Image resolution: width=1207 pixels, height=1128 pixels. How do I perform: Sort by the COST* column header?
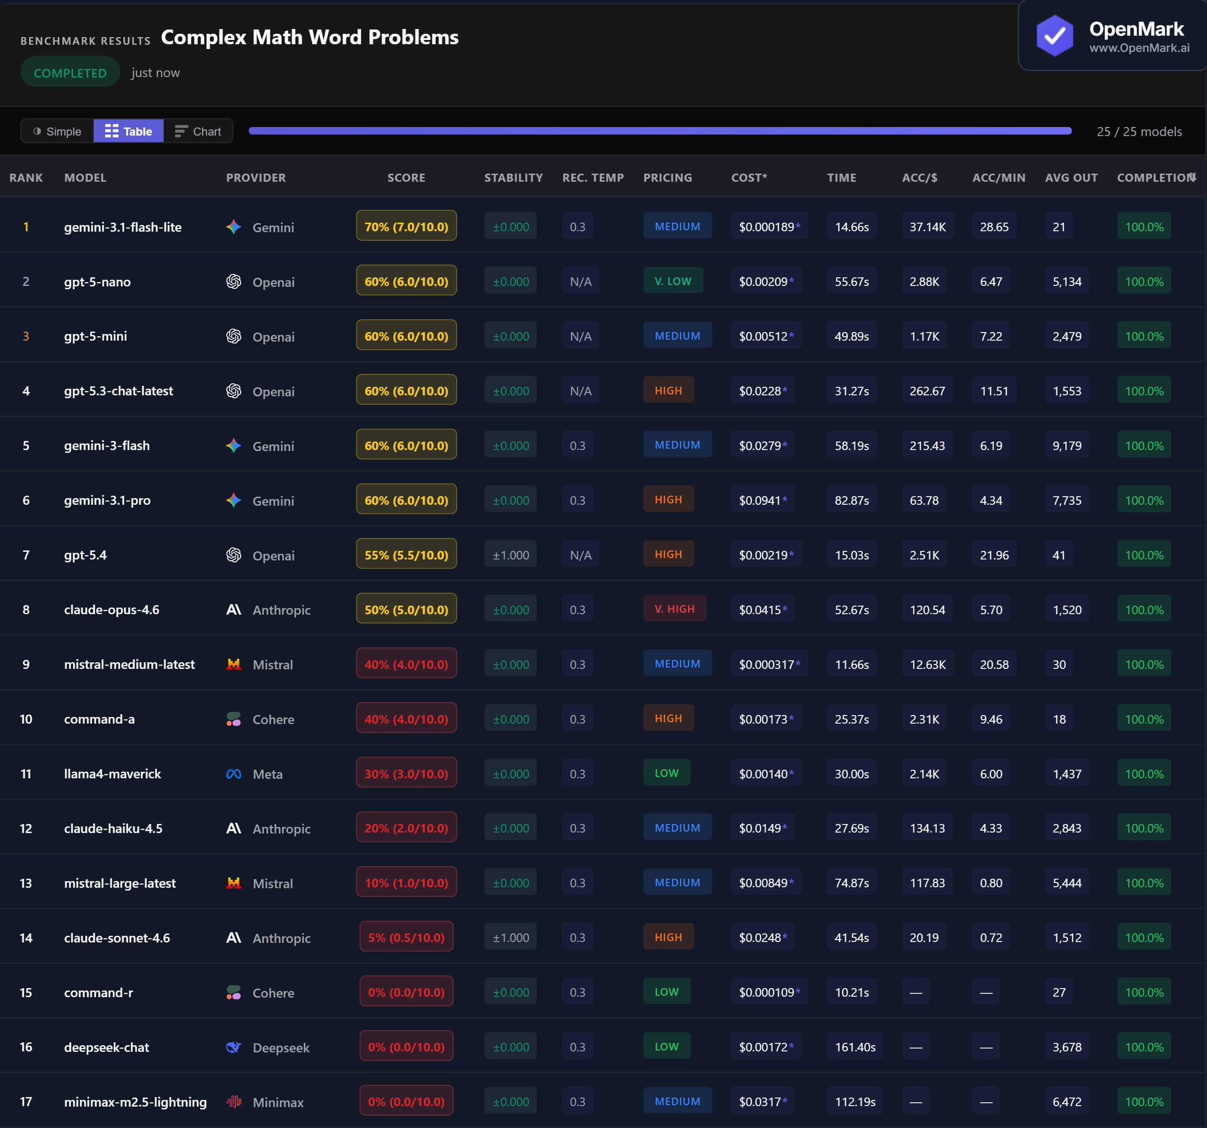(749, 178)
